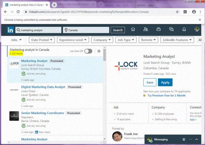
Task: Click the job list horizontal scrollbar
Action: pyautogui.click(x=55, y=142)
